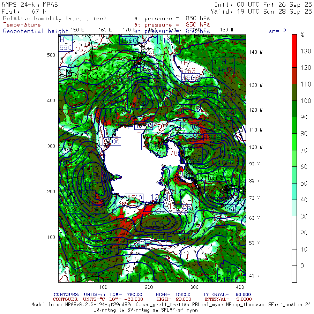Click the dark green 90–100% colorbar segment
This screenshot has width=314, height=314.
[294, 109]
